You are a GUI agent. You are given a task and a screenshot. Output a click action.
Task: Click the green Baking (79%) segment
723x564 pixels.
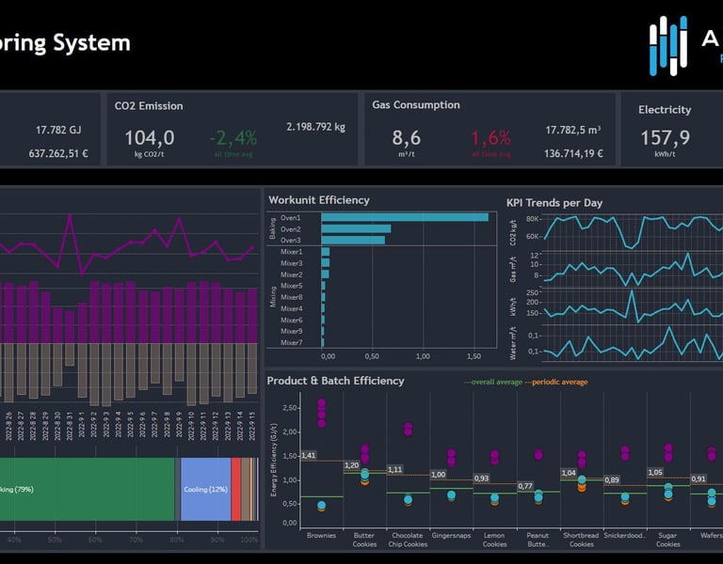[x=88, y=489]
